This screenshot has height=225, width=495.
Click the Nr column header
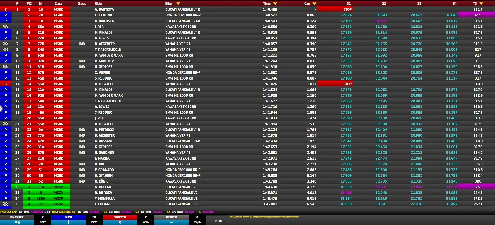click(x=41, y=3)
